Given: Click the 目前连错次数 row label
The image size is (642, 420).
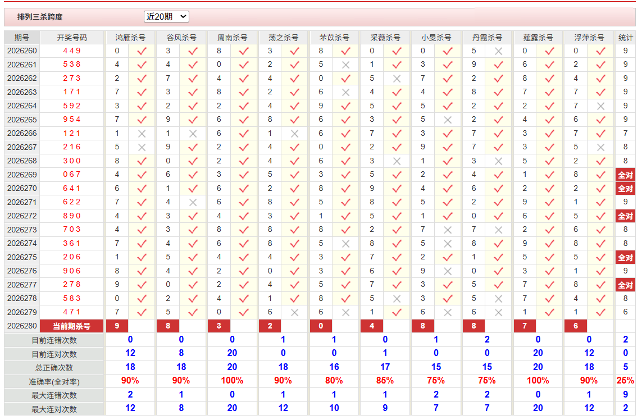Looking at the screenshot, I should click(x=54, y=341).
